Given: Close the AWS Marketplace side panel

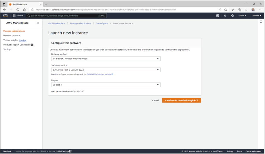Looking at the screenshot, I should pos(38,23).
